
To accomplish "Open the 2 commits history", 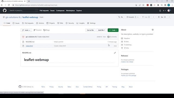I will coord(112,37).
